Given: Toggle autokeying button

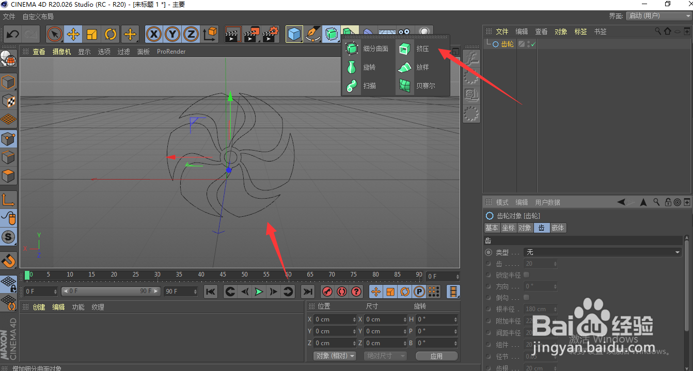Looking at the screenshot, I should tap(341, 292).
